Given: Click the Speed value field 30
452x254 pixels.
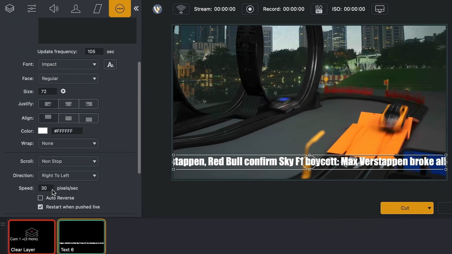Looking at the screenshot, I should click(46, 188).
